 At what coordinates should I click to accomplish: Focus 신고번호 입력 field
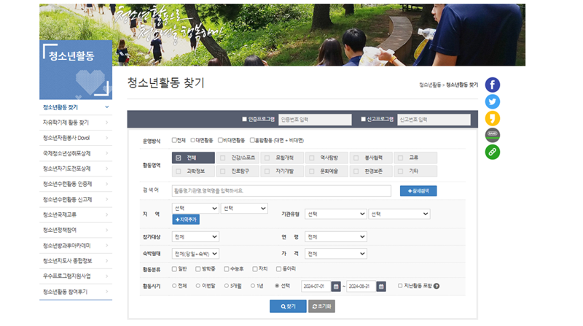pos(434,120)
